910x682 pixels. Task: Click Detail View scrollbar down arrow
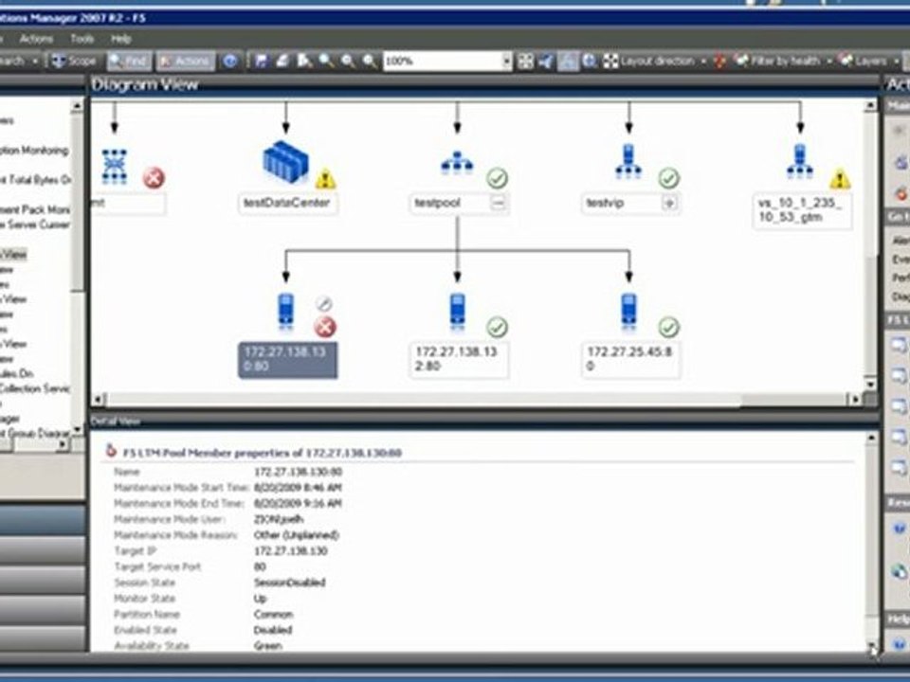click(871, 645)
